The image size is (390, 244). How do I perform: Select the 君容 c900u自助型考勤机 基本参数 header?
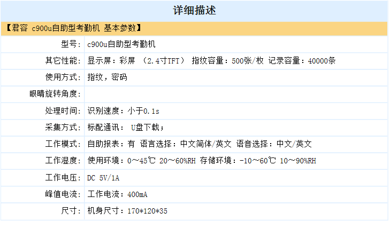(74, 28)
